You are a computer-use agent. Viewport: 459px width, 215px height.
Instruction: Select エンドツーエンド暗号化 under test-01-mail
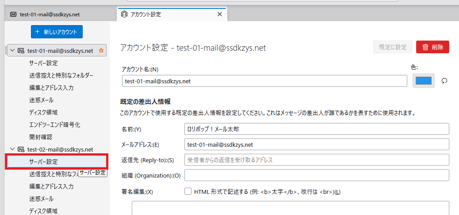point(54,125)
